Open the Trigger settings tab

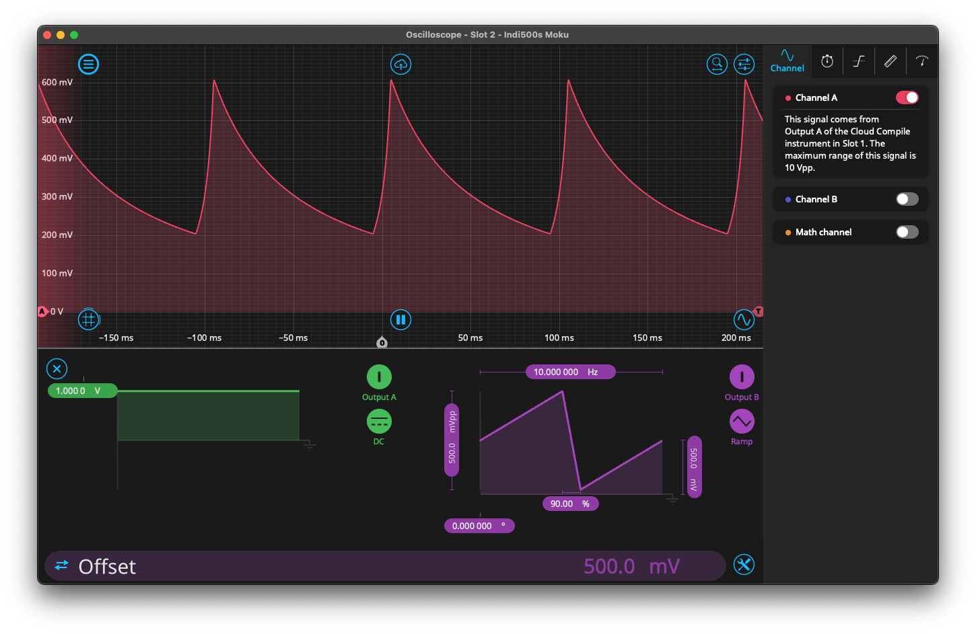(859, 61)
